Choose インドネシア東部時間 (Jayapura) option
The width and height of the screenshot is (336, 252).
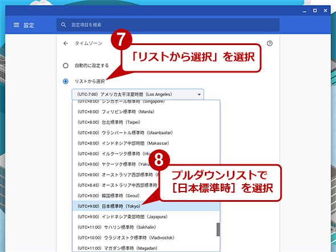[x=146, y=217]
